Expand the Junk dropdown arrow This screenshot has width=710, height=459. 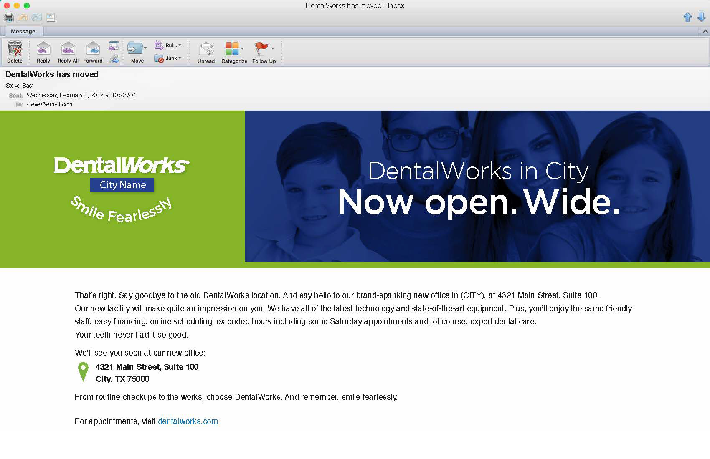pos(180,58)
